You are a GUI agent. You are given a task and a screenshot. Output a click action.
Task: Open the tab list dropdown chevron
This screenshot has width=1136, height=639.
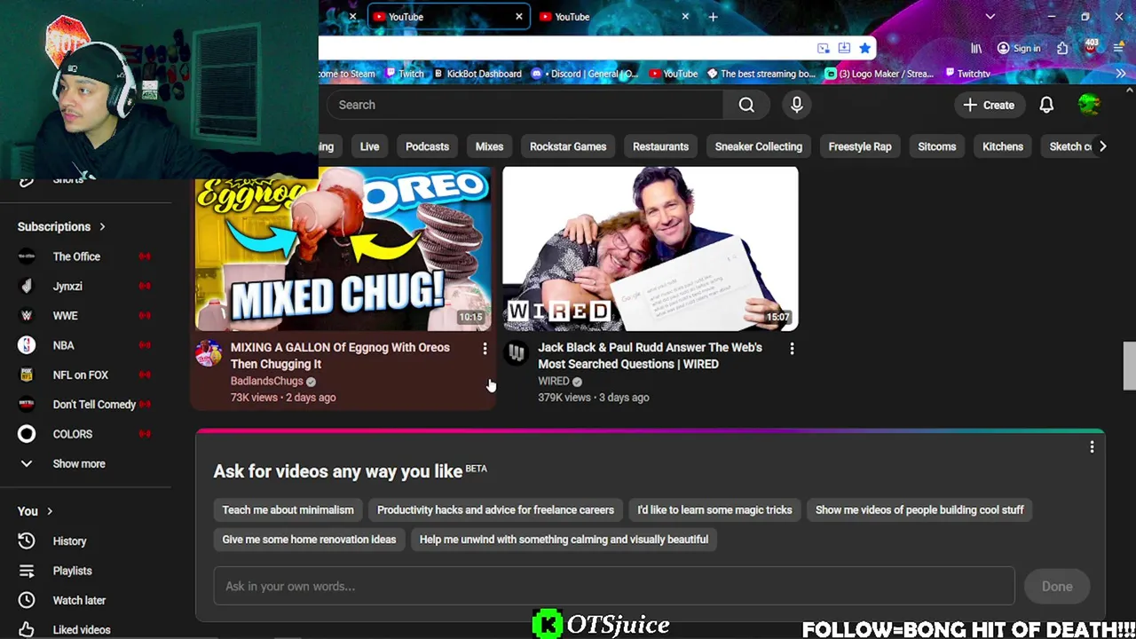tap(990, 16)
